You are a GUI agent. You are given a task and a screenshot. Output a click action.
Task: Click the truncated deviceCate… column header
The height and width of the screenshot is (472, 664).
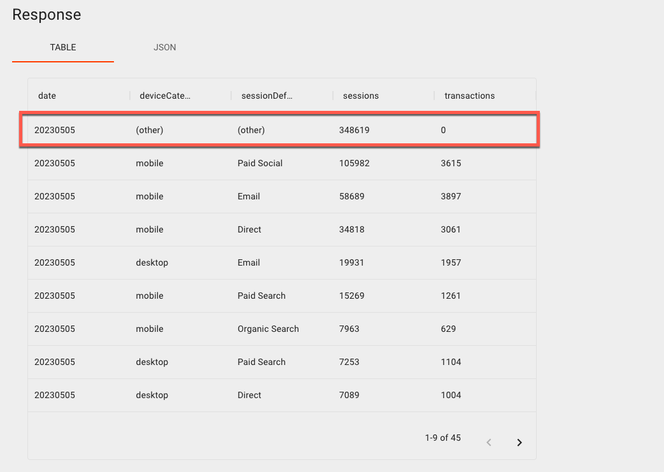click(x=165, y=96)
